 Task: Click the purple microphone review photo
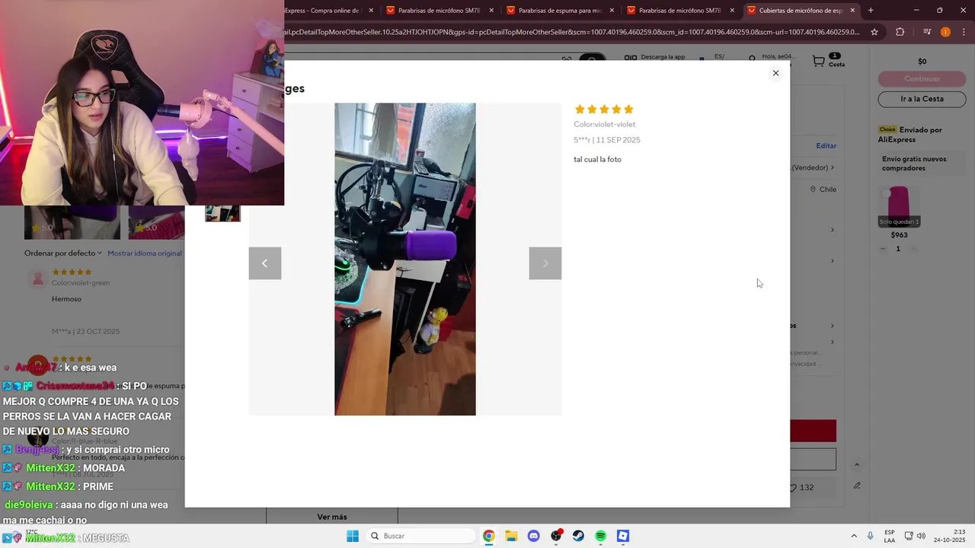[x=405, y=260]
